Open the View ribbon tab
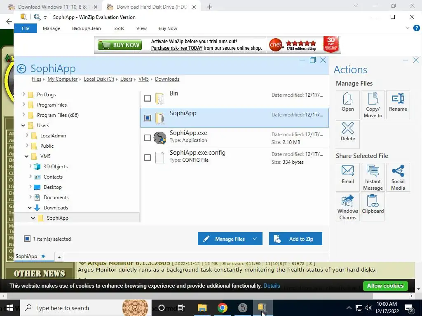The image size is (422, 316). pyautogui.click(x=142, y=28)
